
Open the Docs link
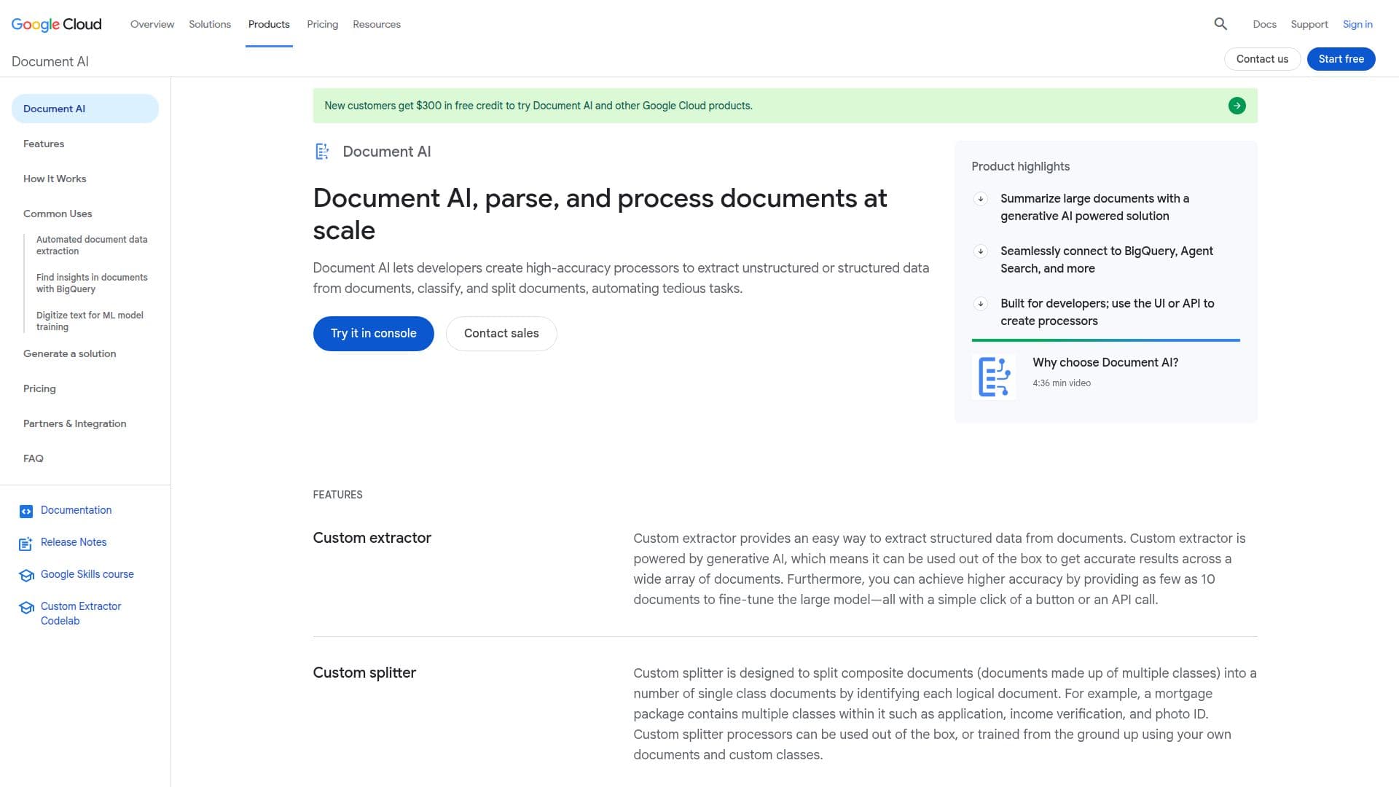click(1264, 24)
